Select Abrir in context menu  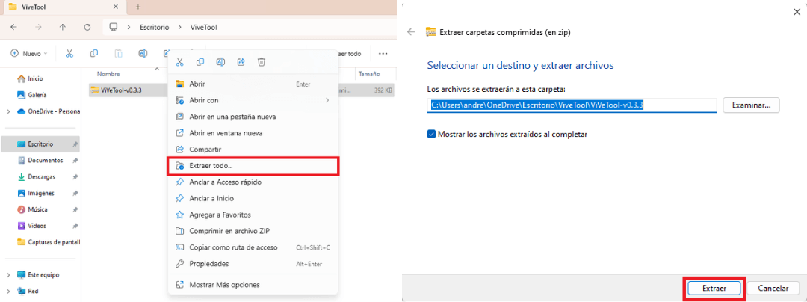pos(253,84)
